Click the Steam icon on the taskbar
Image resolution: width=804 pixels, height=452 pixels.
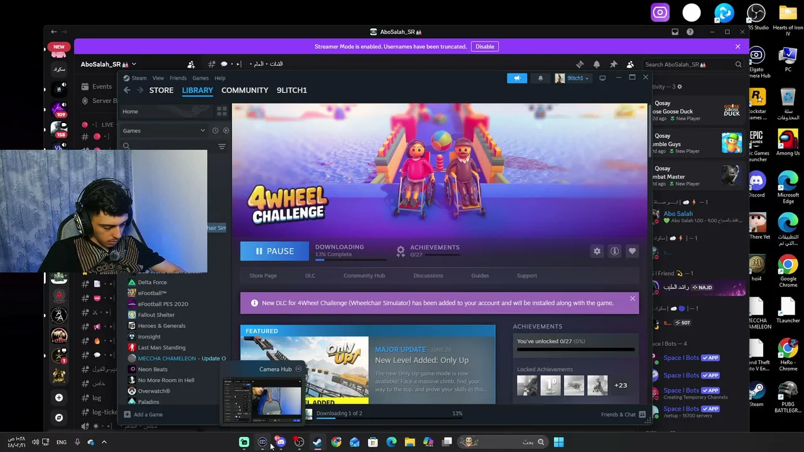317,442
